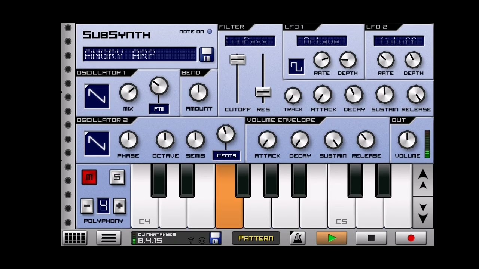The width and height of the screenshot is (479, 269).
Task: Click the Out Volume knob
Action: [407, 140]
